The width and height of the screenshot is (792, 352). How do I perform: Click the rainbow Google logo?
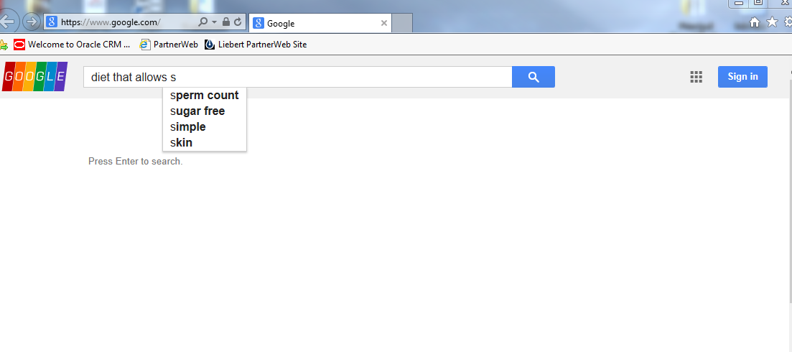pos(34,77)
